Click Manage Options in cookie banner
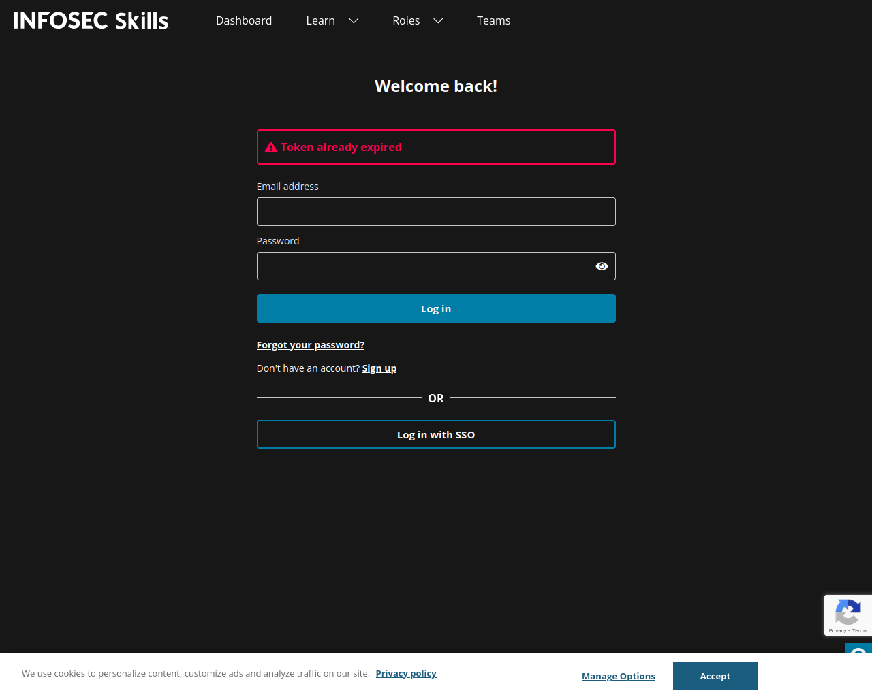872x697 pixels. pos(619,676)
